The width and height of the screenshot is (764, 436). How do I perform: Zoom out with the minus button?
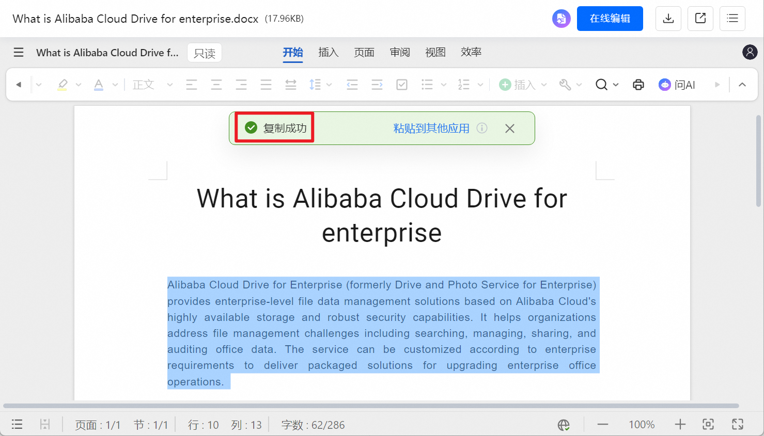(603, 424)
